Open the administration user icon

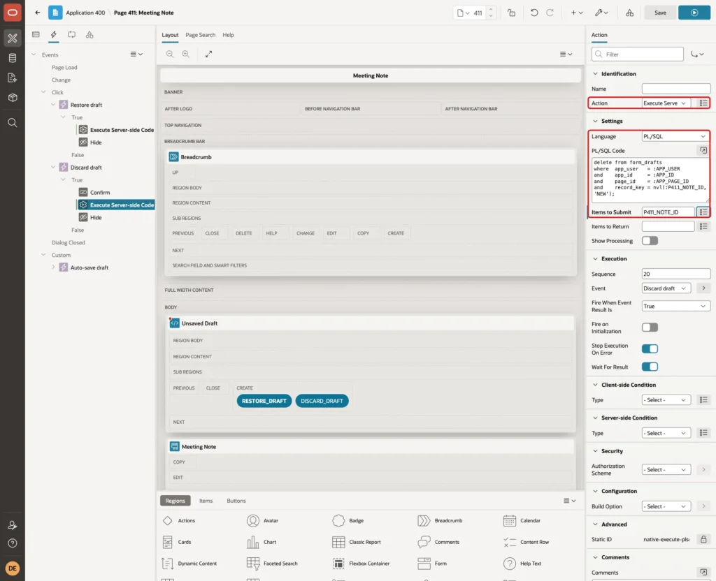click(x=13, y=525)
